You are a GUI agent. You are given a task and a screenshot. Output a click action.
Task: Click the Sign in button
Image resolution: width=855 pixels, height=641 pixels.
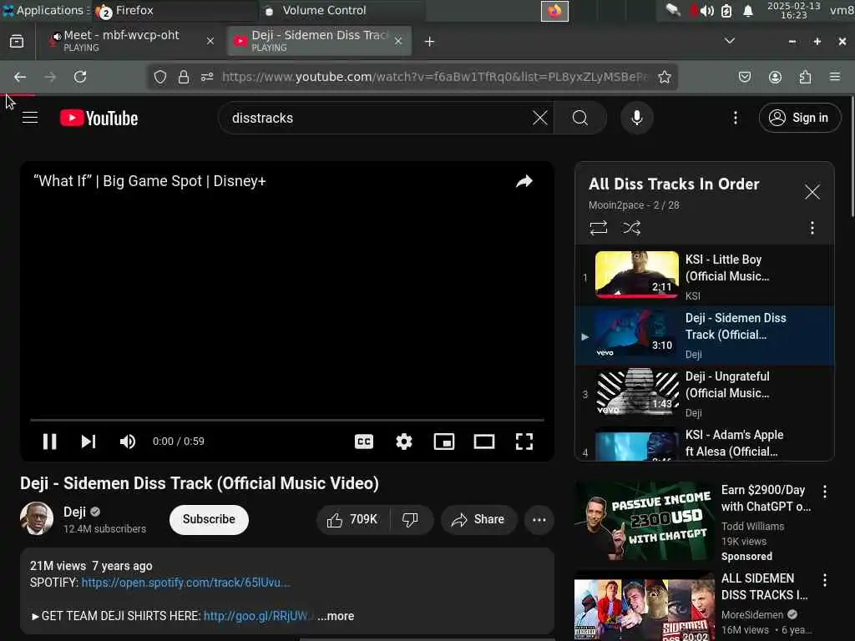[x=799, y=118]
